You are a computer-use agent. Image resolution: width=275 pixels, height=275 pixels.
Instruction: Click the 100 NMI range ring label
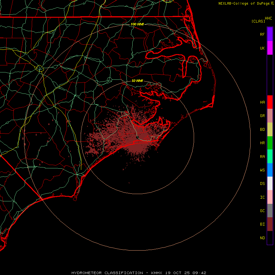click(x=137, y=24)
